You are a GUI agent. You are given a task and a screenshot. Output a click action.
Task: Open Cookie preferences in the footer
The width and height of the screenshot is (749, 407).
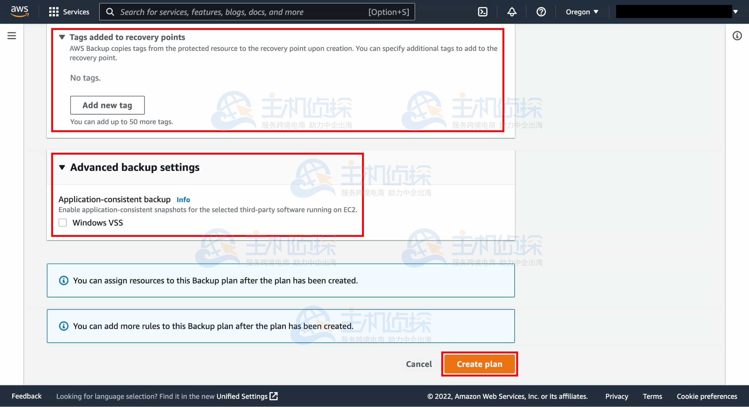(x=707, y=396)
